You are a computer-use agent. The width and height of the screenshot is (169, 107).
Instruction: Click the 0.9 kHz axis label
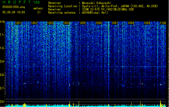coord(2,62)
